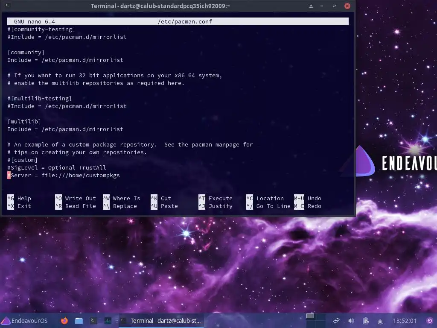
Task: Click the /etc/pacman.conf file name in the nano header
Action: [x=185, y=21]
